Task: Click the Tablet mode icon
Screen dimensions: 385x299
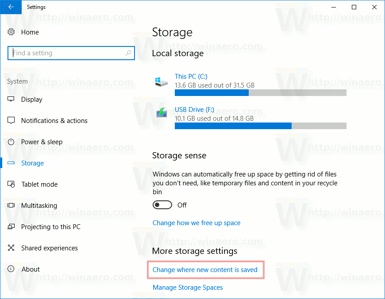Action: click(x=12, y=184)
